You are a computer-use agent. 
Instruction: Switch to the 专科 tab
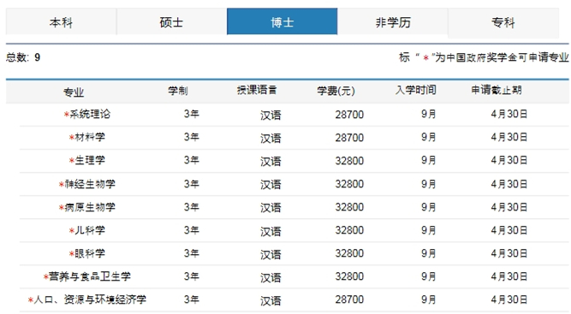coord(503,22)
